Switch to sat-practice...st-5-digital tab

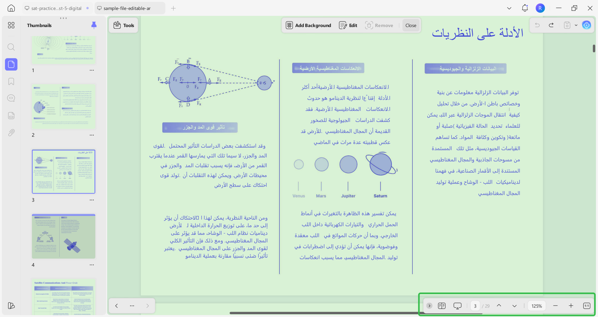coord(56,8)
